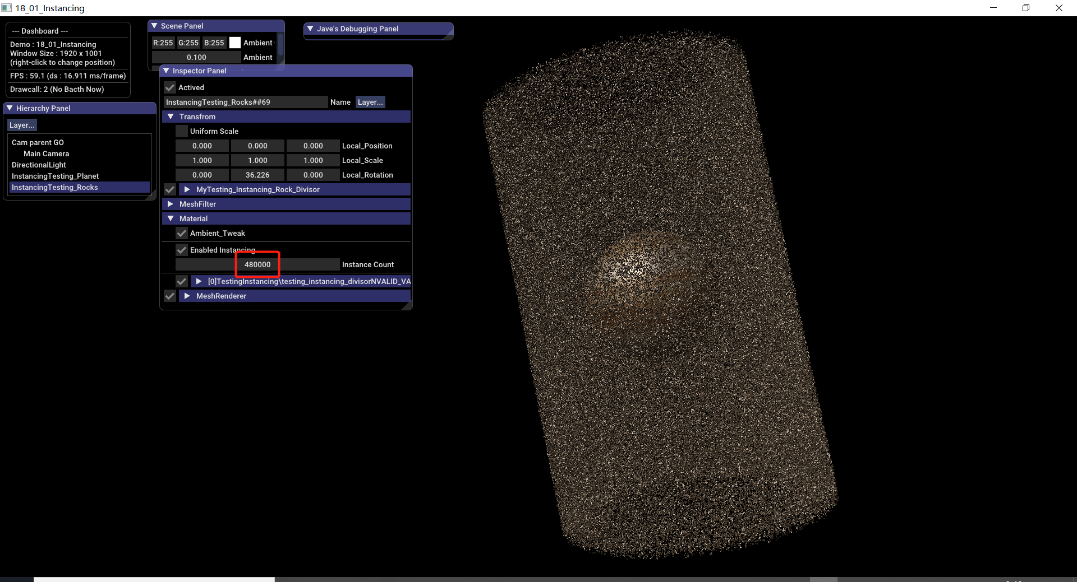Click the FPS readout in Dashboard
Viewport: 1077px width, 582px height.
pos(68,76)
